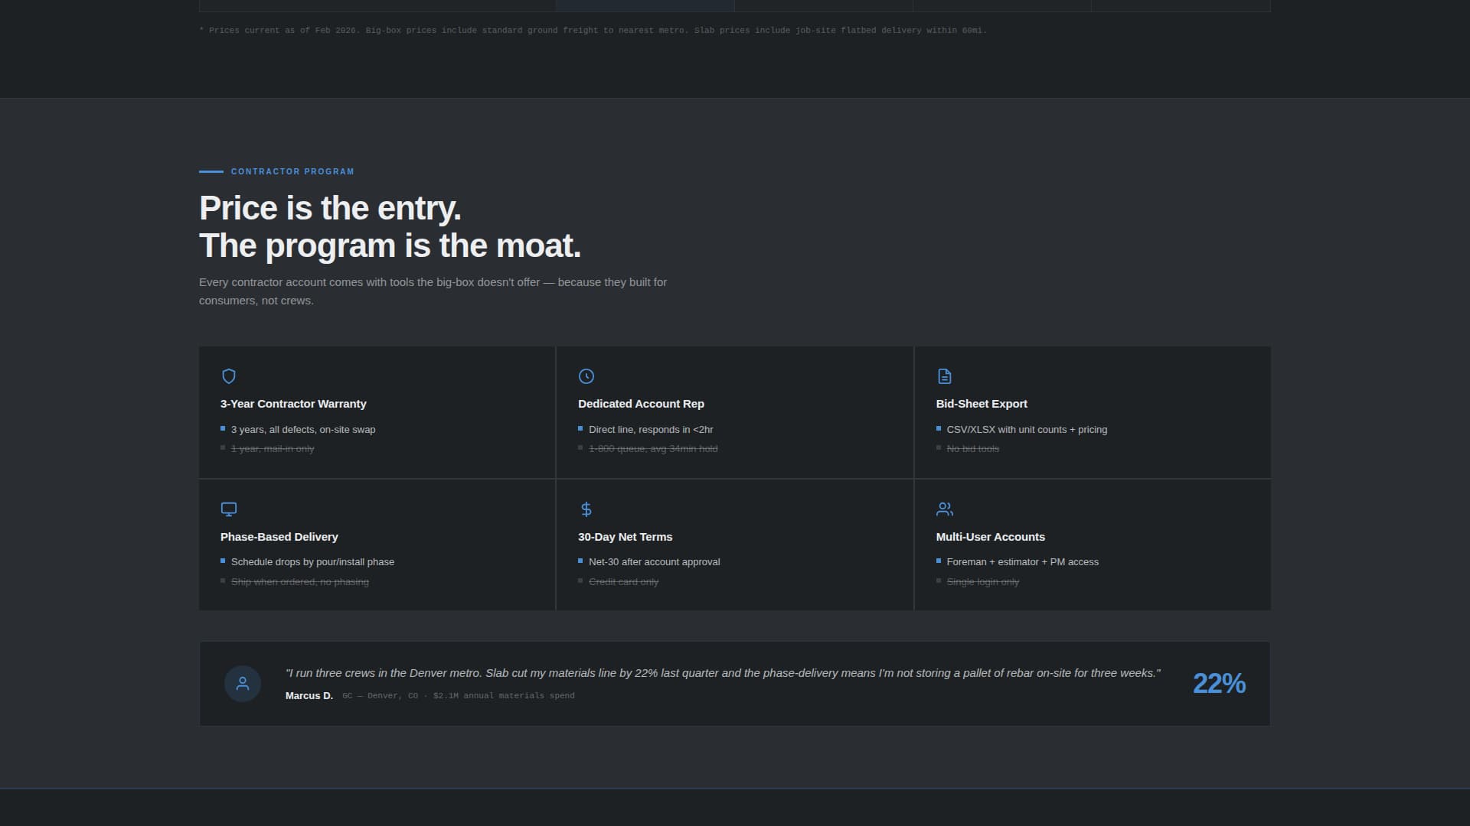Click the users icon for Multi-User Accounts

pos(945,509)
